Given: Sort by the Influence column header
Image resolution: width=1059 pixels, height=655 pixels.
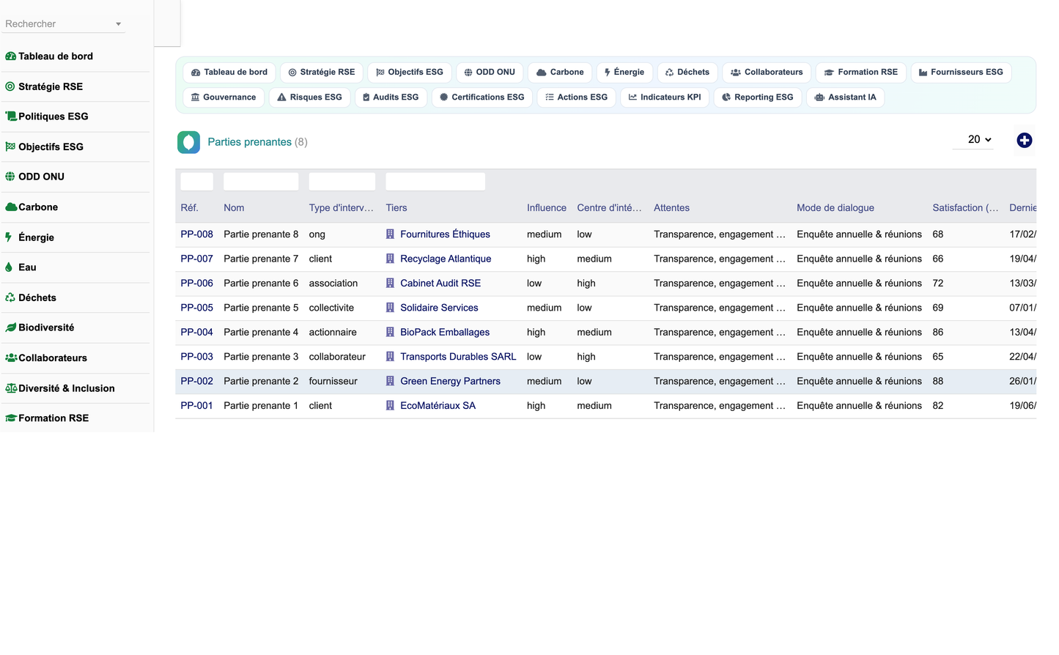Looking at the screenshot, I should [x=546, y=208].
